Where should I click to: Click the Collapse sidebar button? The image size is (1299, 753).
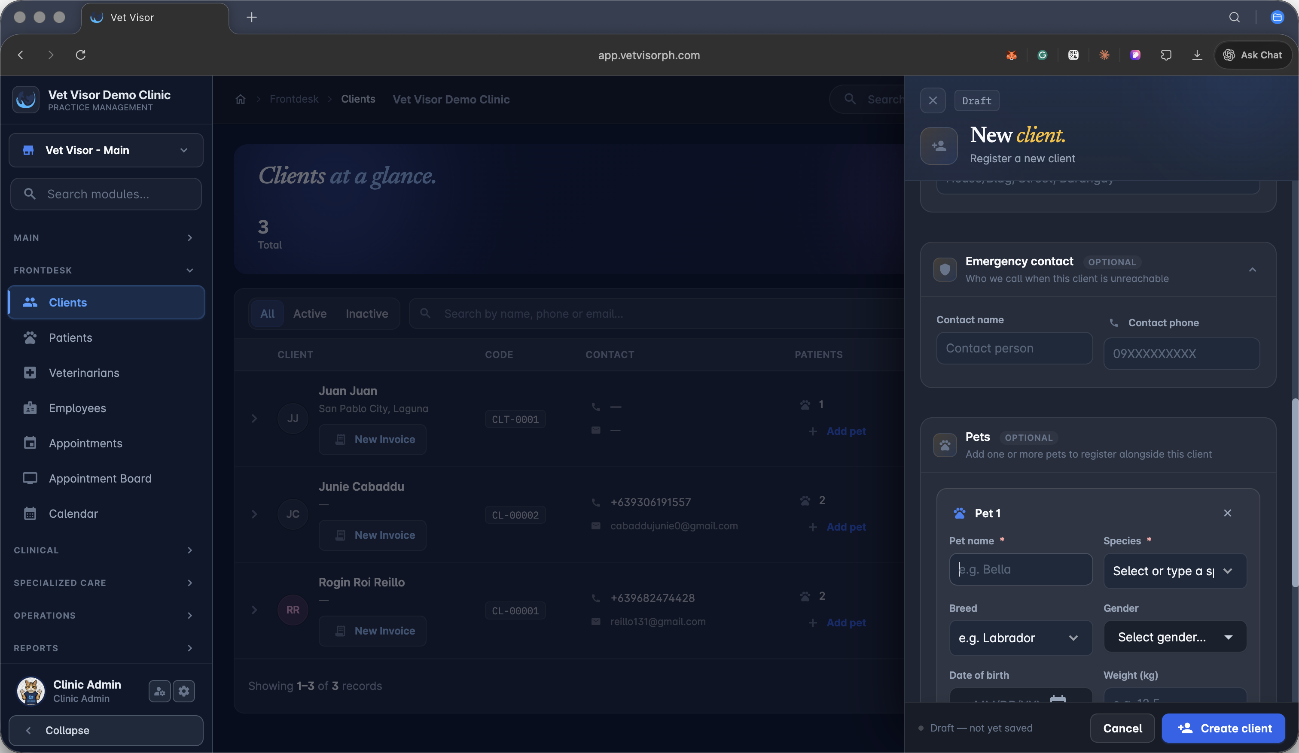tap(106, 730)
